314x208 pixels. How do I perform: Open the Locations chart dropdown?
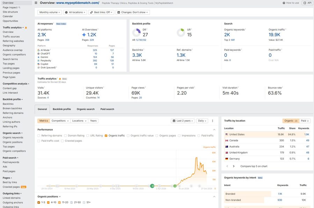[x=79, y=121]
